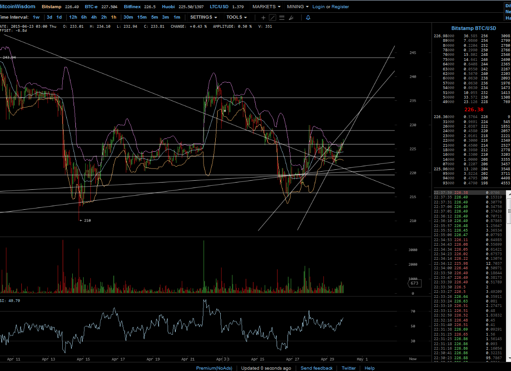Screen dimensions: 511x371
Task: Set time interval to 1h
Action: 114,17
